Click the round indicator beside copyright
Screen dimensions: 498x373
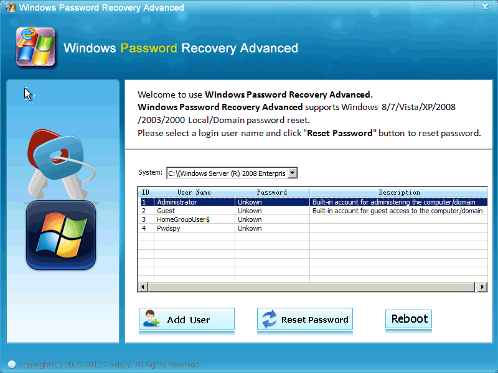point(11,364)
